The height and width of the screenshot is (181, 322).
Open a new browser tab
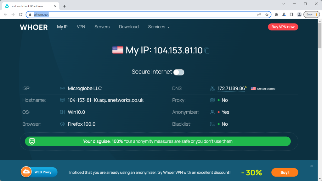64,6
